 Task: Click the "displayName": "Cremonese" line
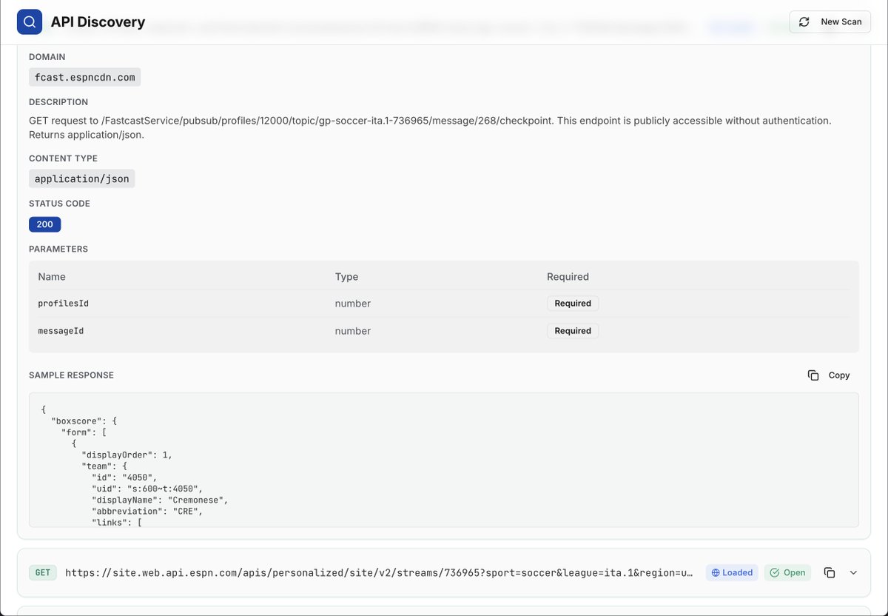coord(160,500)
